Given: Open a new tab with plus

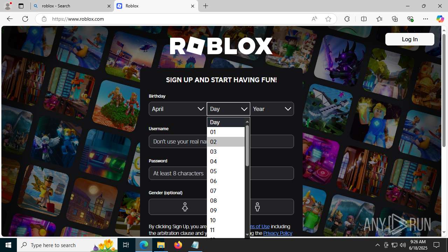Looking at the screenshot, I should click(206, 6).
